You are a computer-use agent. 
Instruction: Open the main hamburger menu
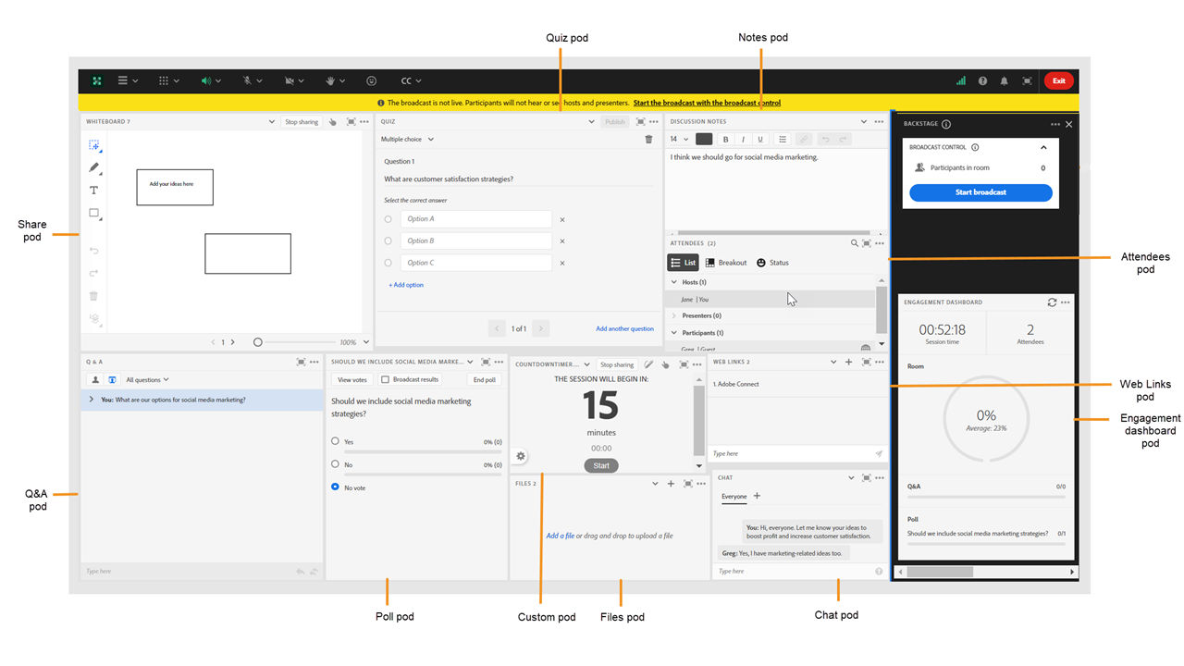tap(128, 80)
